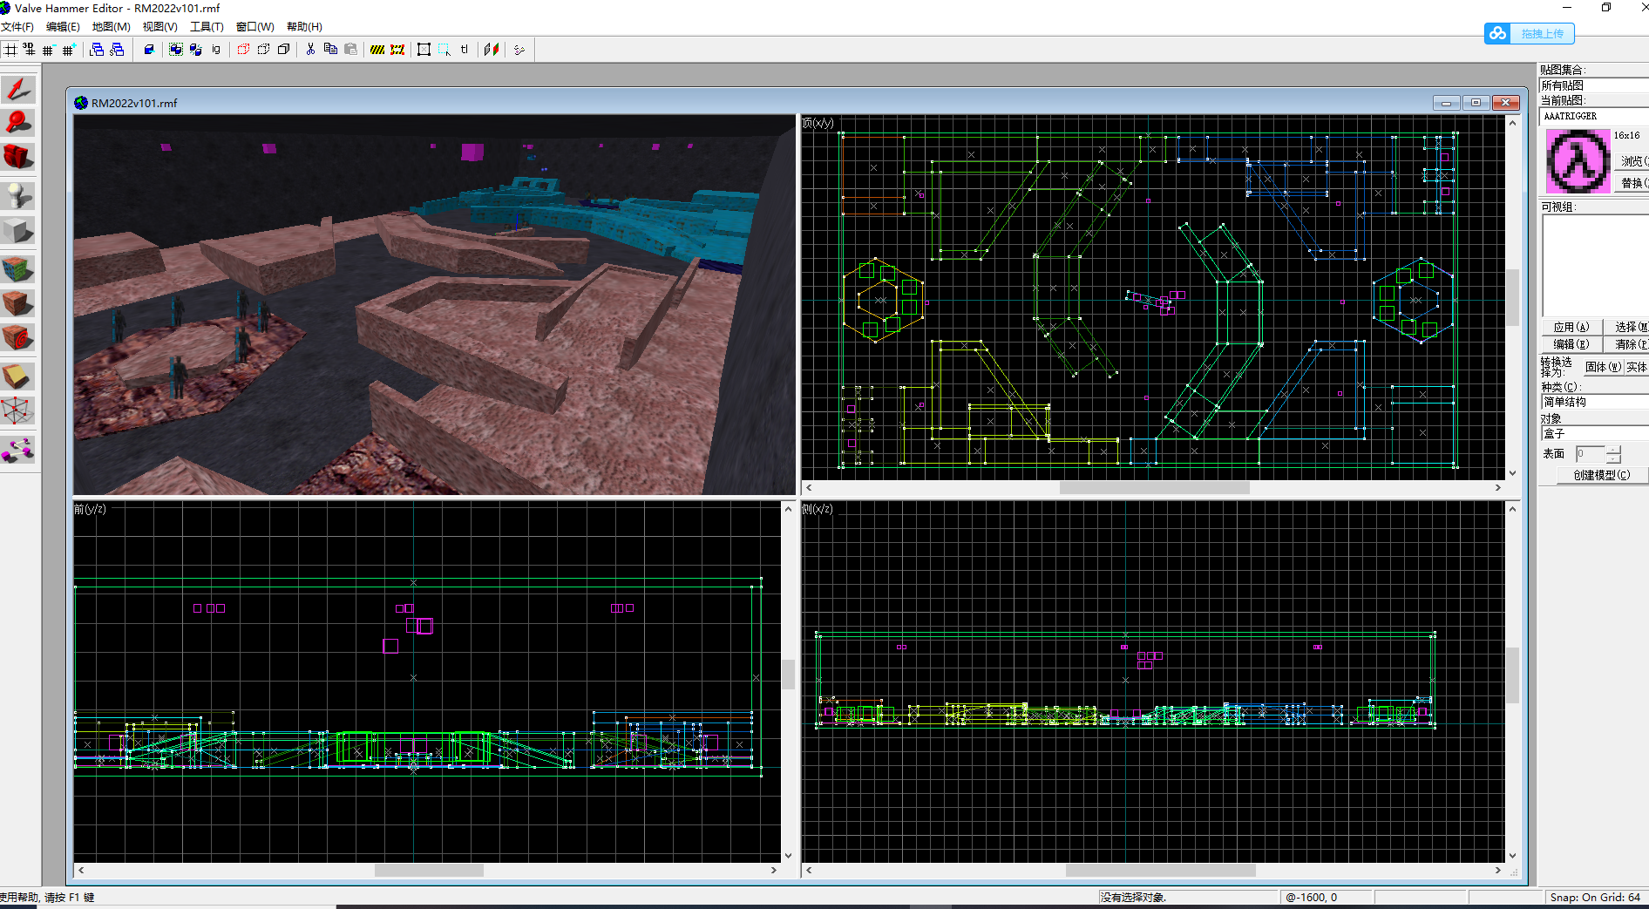This screenshot has width=1649, height=909.
Task: Select the Clipping tool
Action: (x=18, y=376)
